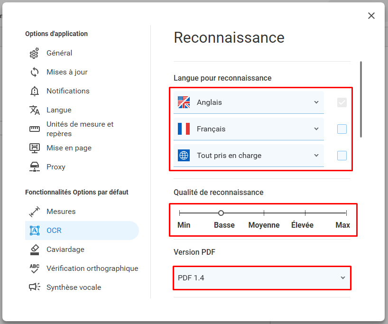Open the Synthèse vocale megaphone icon
The image size is (388, 324).
point(35,287)
